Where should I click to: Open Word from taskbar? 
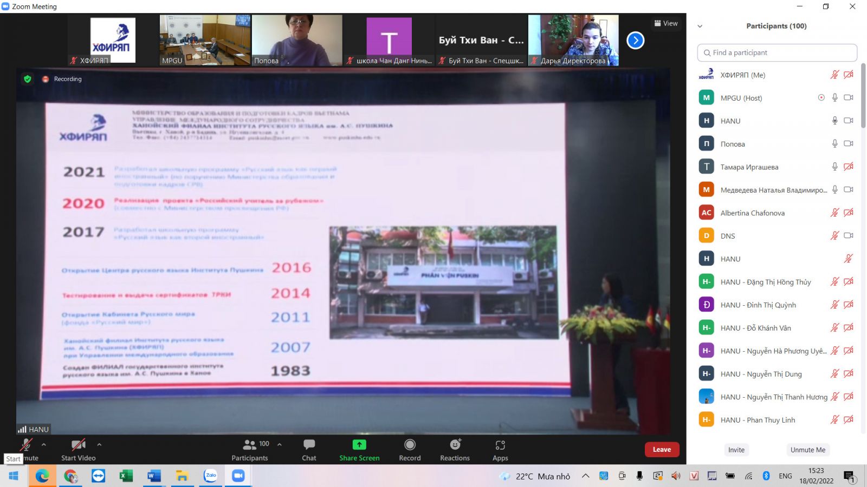[154, 476]
